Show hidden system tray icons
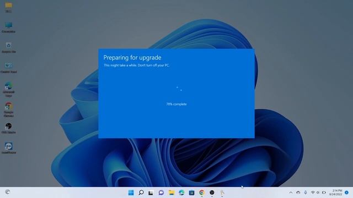Image resolution: width=353 pixels, height=198 pixels. coord(291,193)
